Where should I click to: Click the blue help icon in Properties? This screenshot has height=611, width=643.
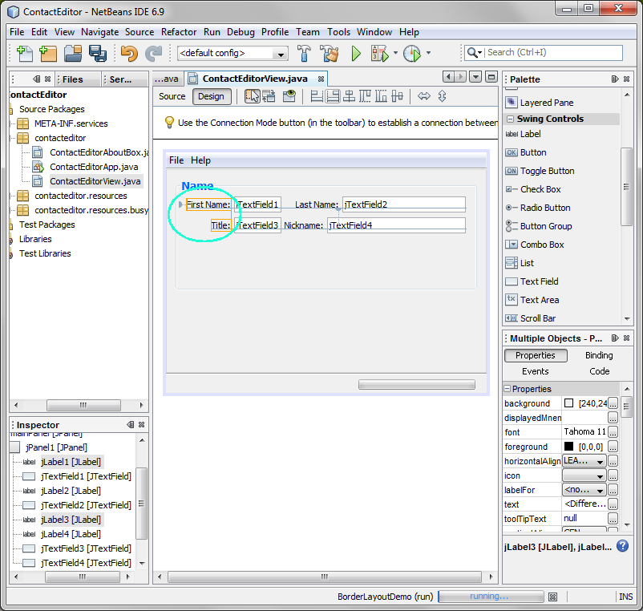[x=622, y=546]
